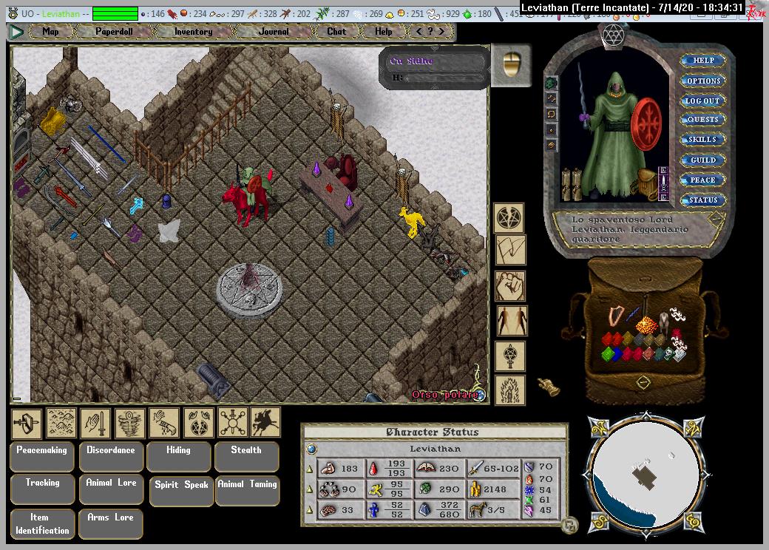Use the Tracking skill button
This screenshot has height=550, width=769.
(x=43, y=489)
